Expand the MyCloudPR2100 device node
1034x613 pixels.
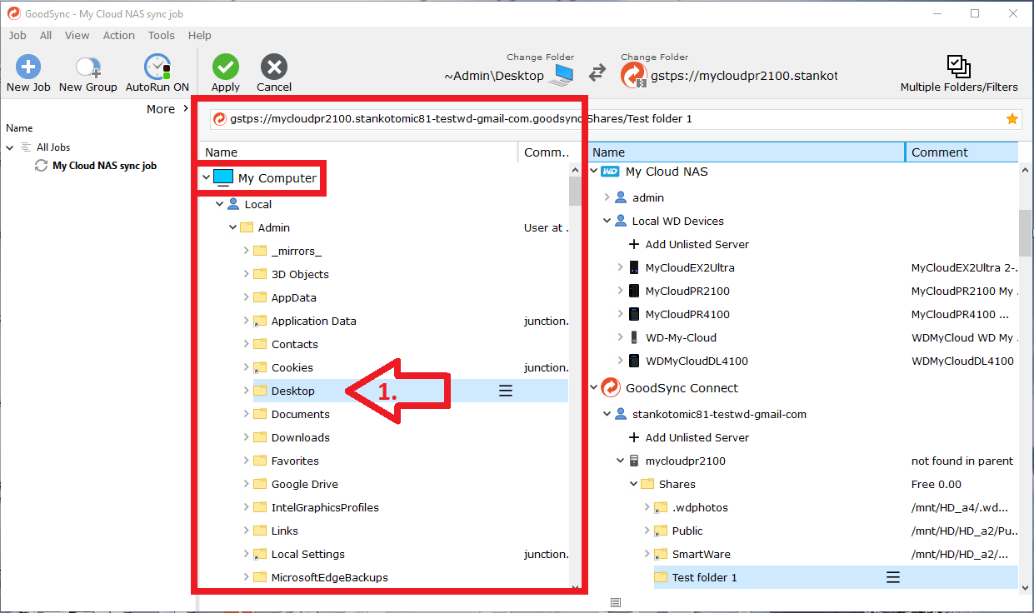point(620,291)
